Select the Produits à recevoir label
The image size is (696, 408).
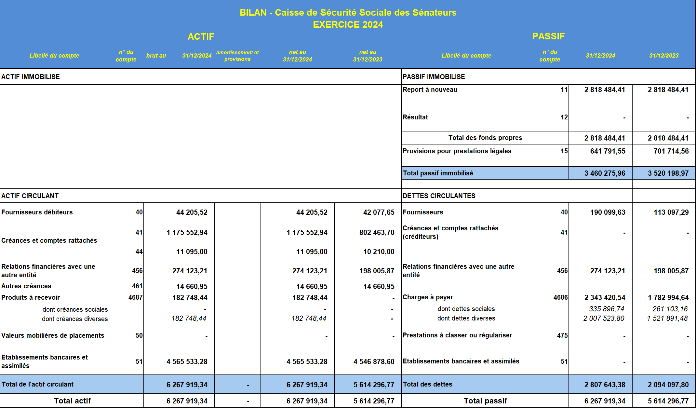pyautogui.click(x=31, y=298)
